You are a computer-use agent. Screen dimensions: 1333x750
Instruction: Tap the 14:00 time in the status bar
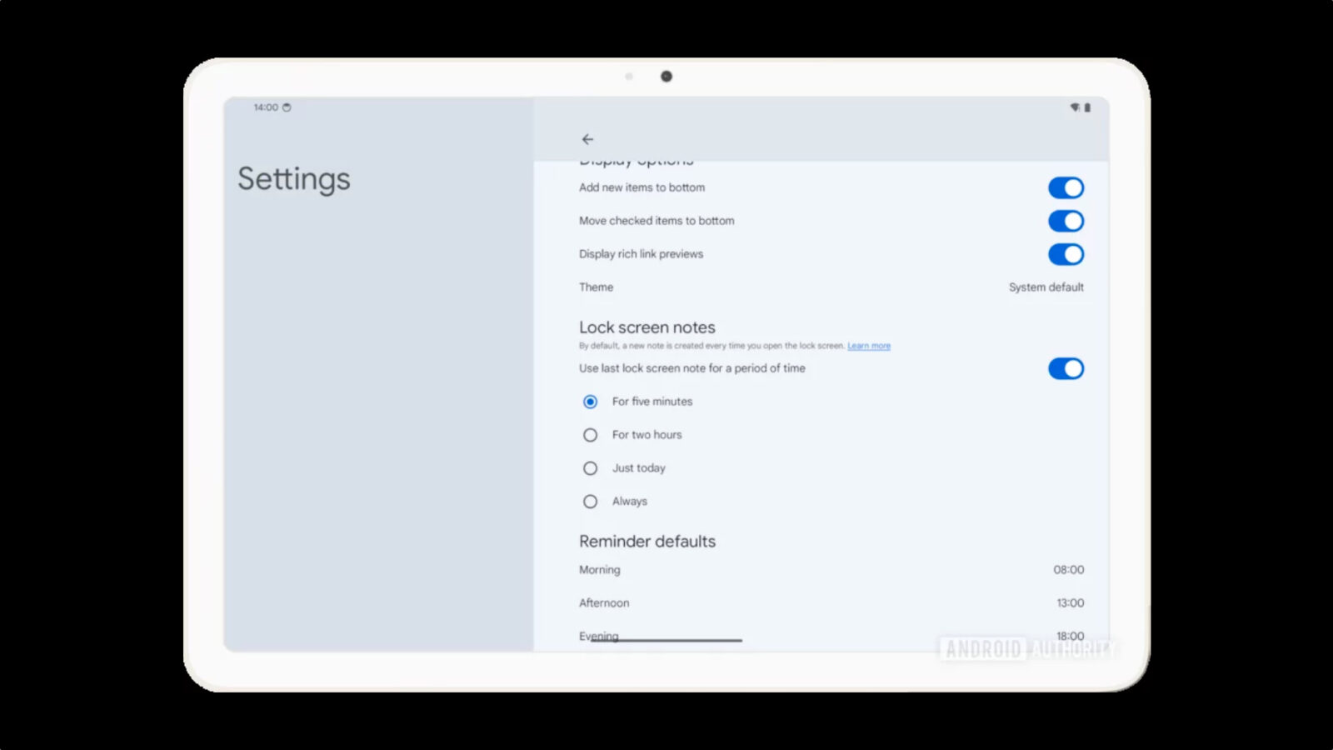point(265,107)
